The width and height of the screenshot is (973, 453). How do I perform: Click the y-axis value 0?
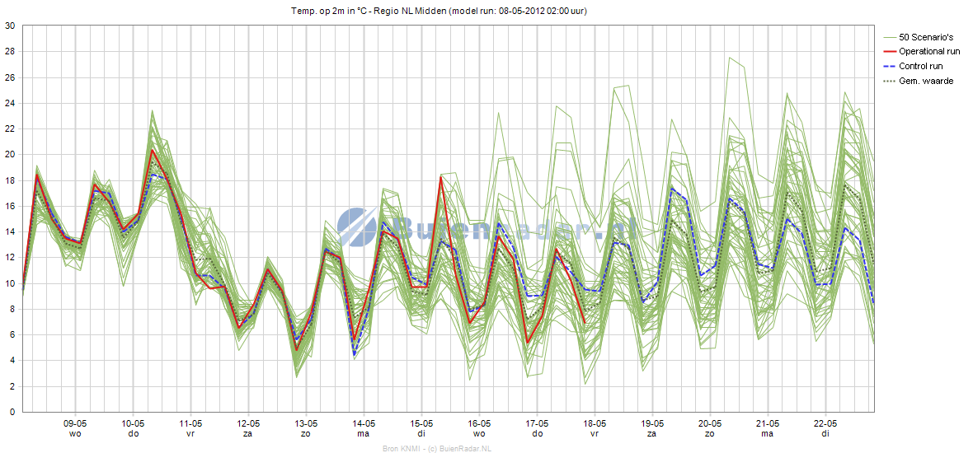(13, 412)
